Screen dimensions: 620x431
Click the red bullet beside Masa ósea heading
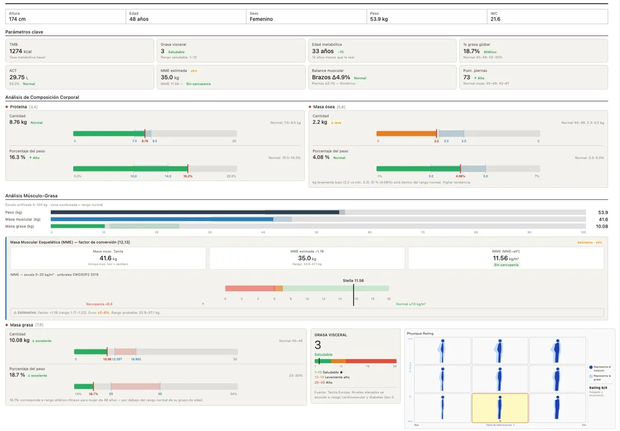point(310,107)
